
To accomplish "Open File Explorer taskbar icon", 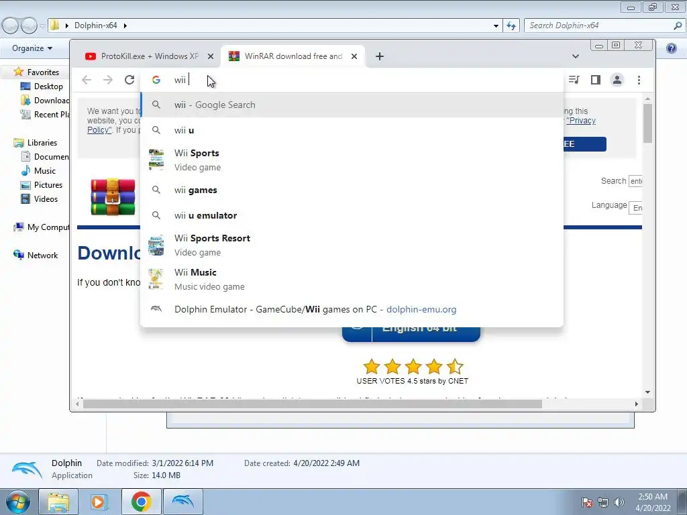I will point(58,502).
